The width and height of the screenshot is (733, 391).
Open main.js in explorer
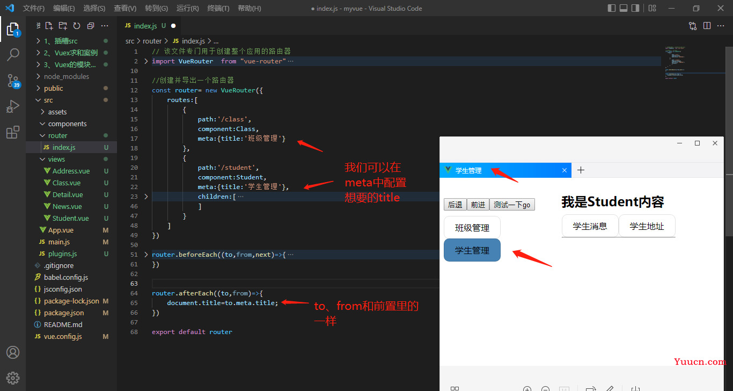click(71, 242)
